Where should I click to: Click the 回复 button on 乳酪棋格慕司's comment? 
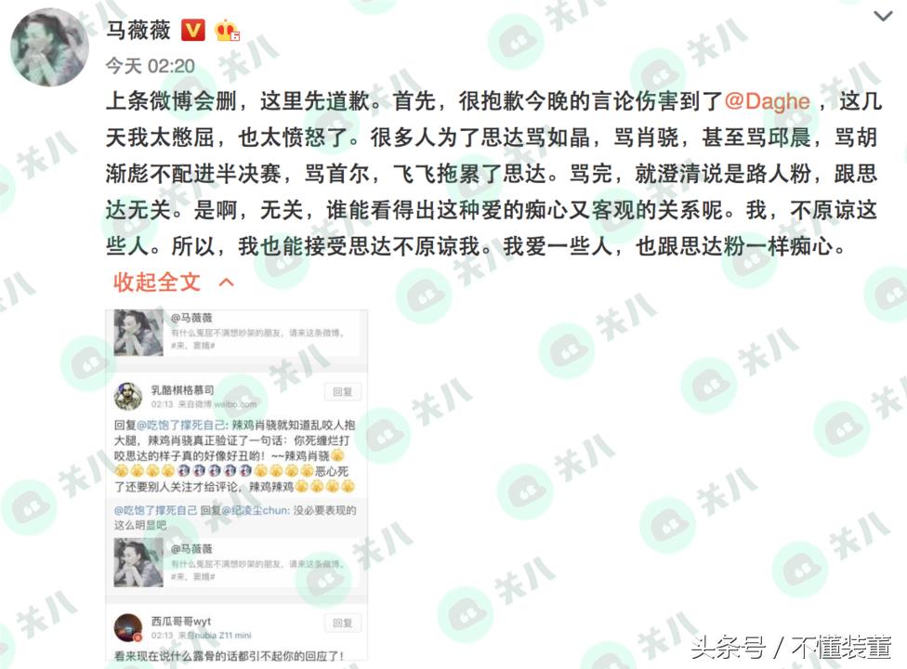click(342, 392)
